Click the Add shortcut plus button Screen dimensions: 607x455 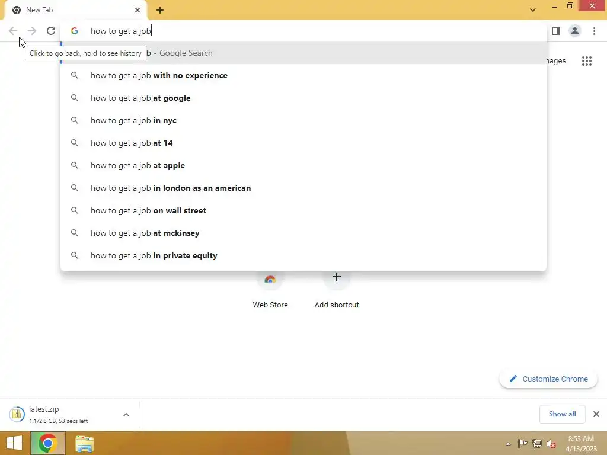click(x=337, y=277)
